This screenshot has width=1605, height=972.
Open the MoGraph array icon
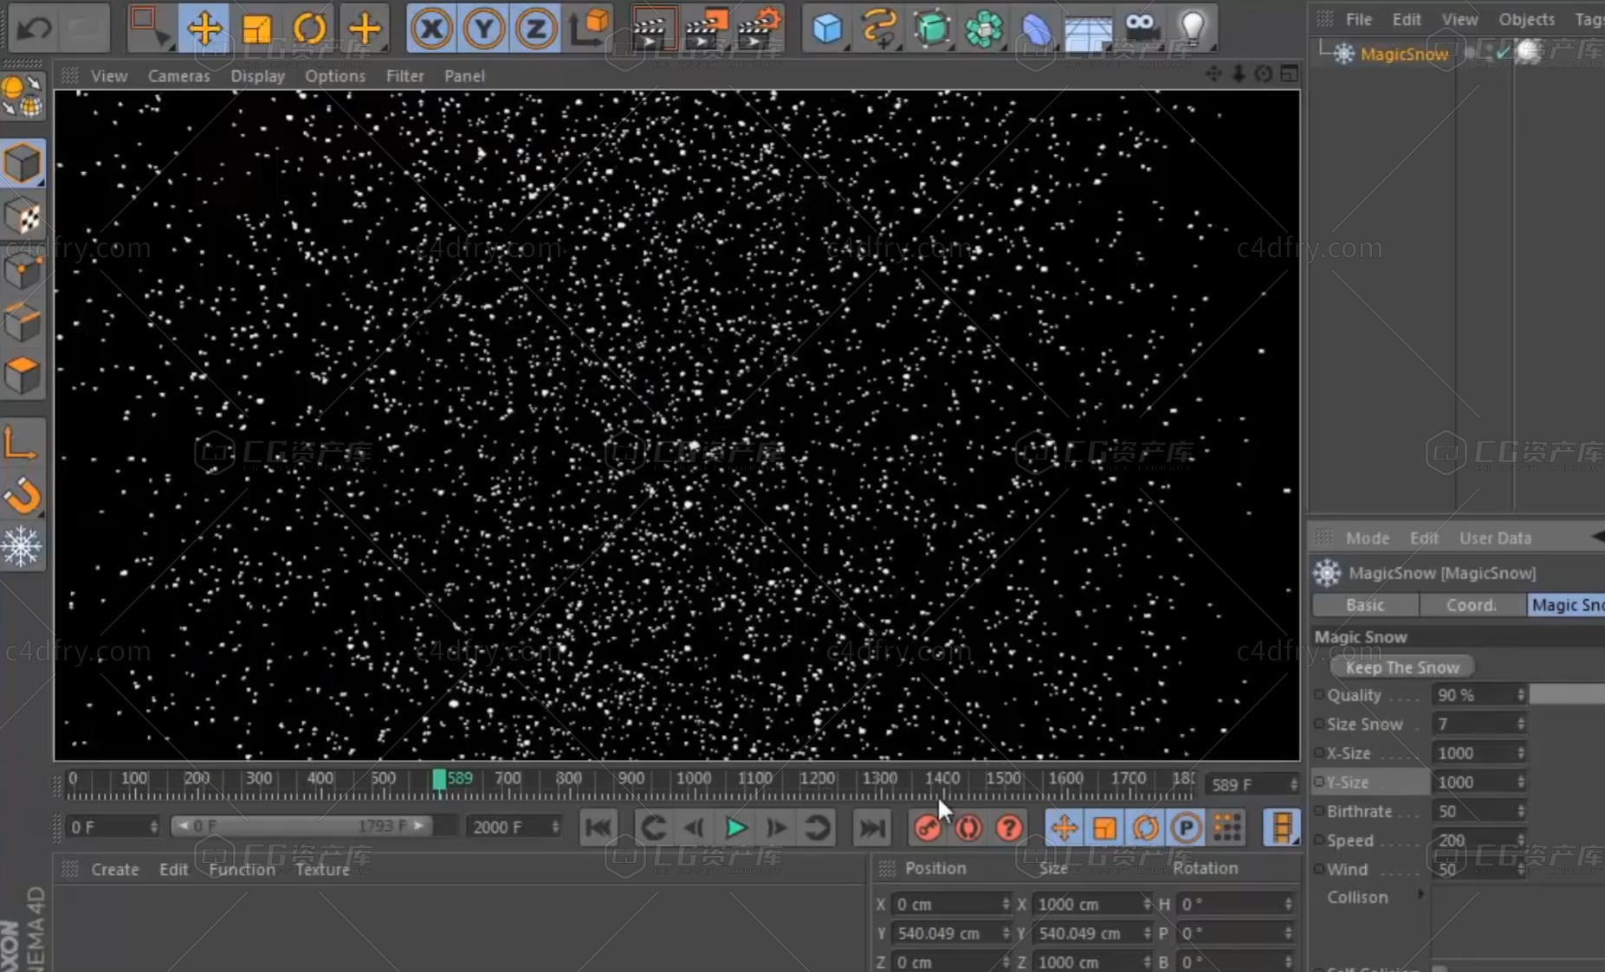point(985,29)
